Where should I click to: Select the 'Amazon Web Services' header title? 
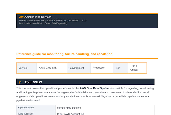[38, 17]
